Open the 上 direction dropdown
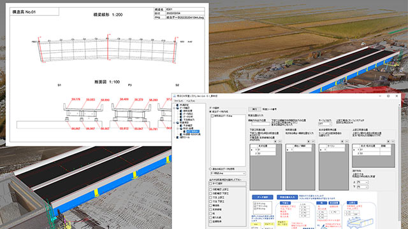The image size is (408, 229). [x=363, y=183]
